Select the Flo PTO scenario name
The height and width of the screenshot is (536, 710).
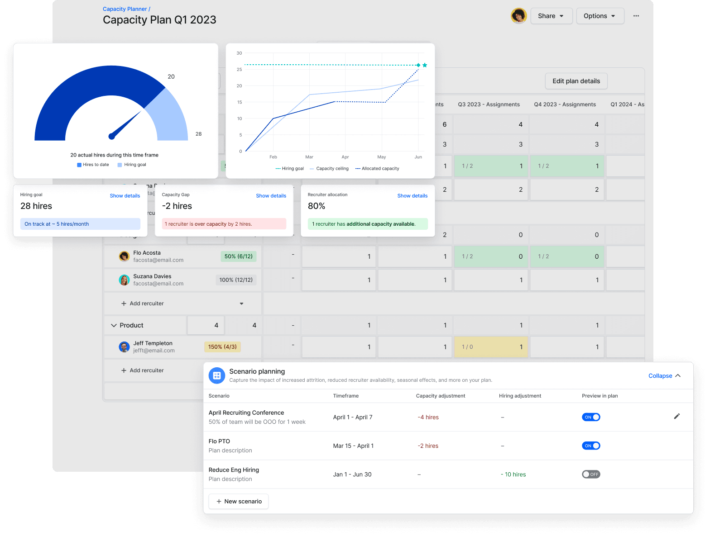tap(219, 441)
